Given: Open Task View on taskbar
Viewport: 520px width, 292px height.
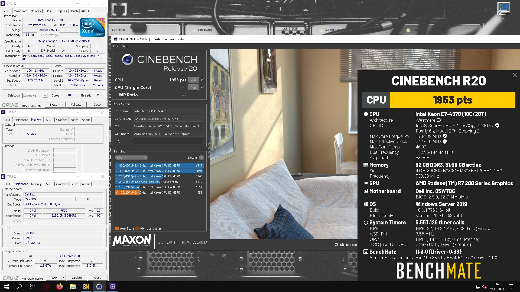Looking at the screenshot, I should point(32,287).
